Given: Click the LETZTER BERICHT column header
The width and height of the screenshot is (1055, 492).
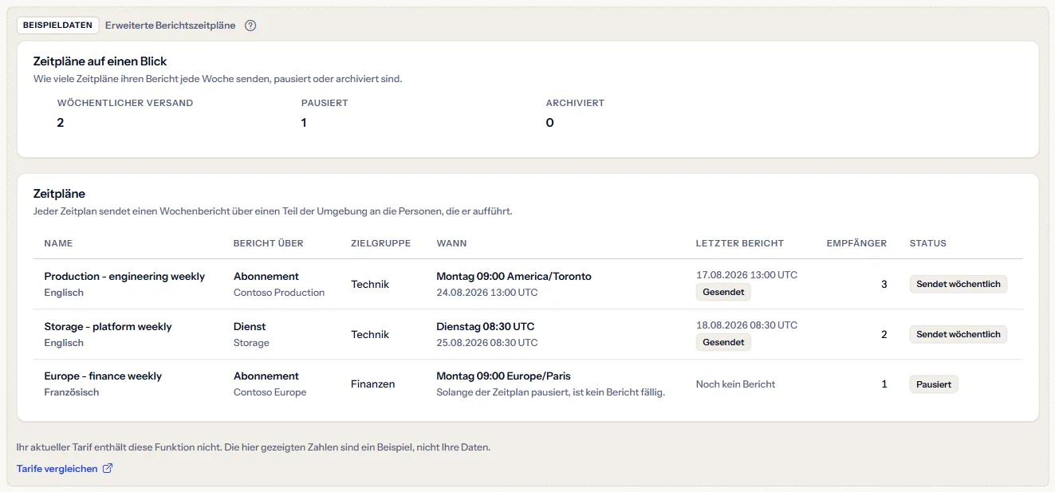Looking at the screenshot, I should [739, 243].
